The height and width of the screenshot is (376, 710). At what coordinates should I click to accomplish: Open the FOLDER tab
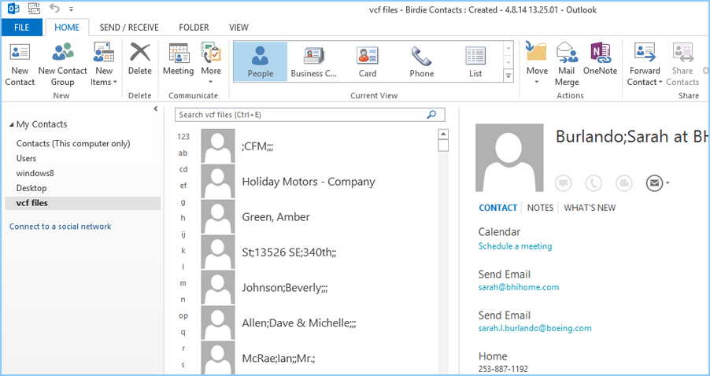coord(194,28)
